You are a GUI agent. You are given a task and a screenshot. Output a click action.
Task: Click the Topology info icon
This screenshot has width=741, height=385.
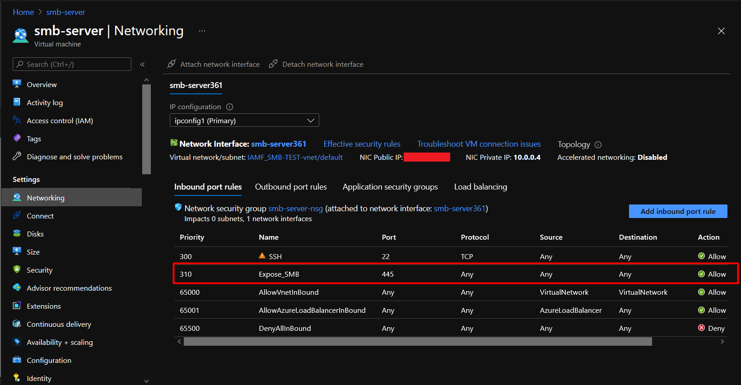[x=598, y=145]
